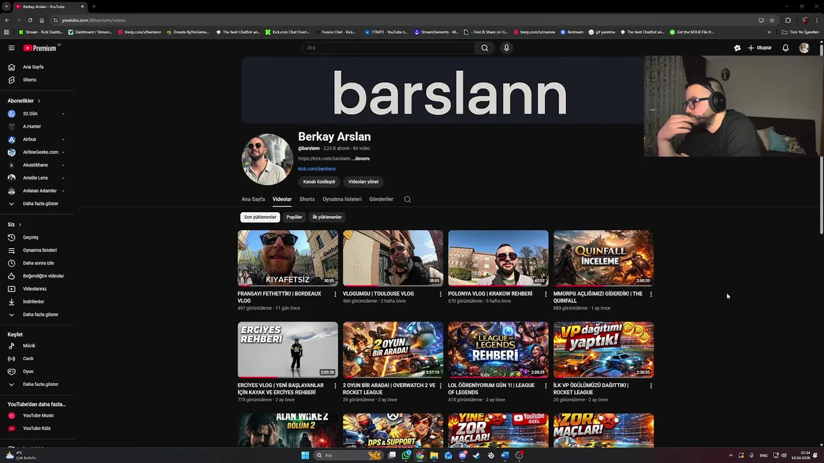Image resolution: width=824 pixels, height=463 pixels.
Task: Open LEAGUE OF LEGENDS REHBERİ thumbnail
Action: coord(498,350)
